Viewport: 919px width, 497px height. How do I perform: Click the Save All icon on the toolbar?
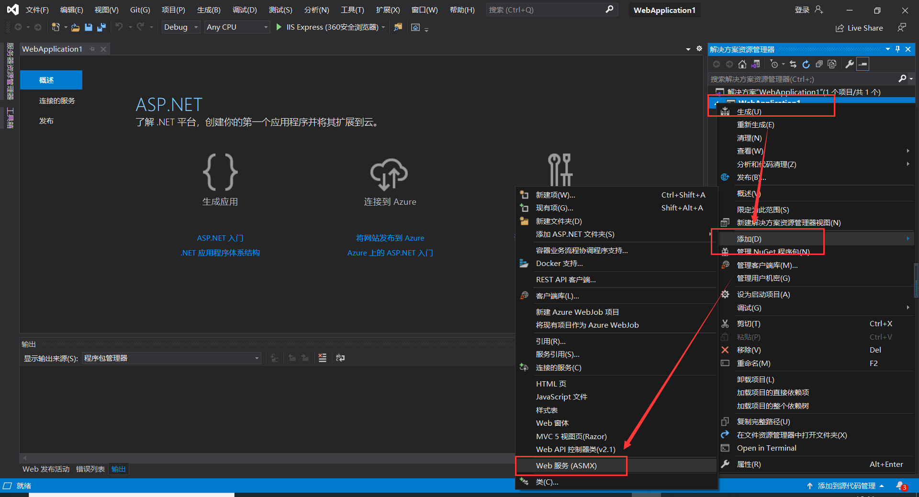(101, 27)
